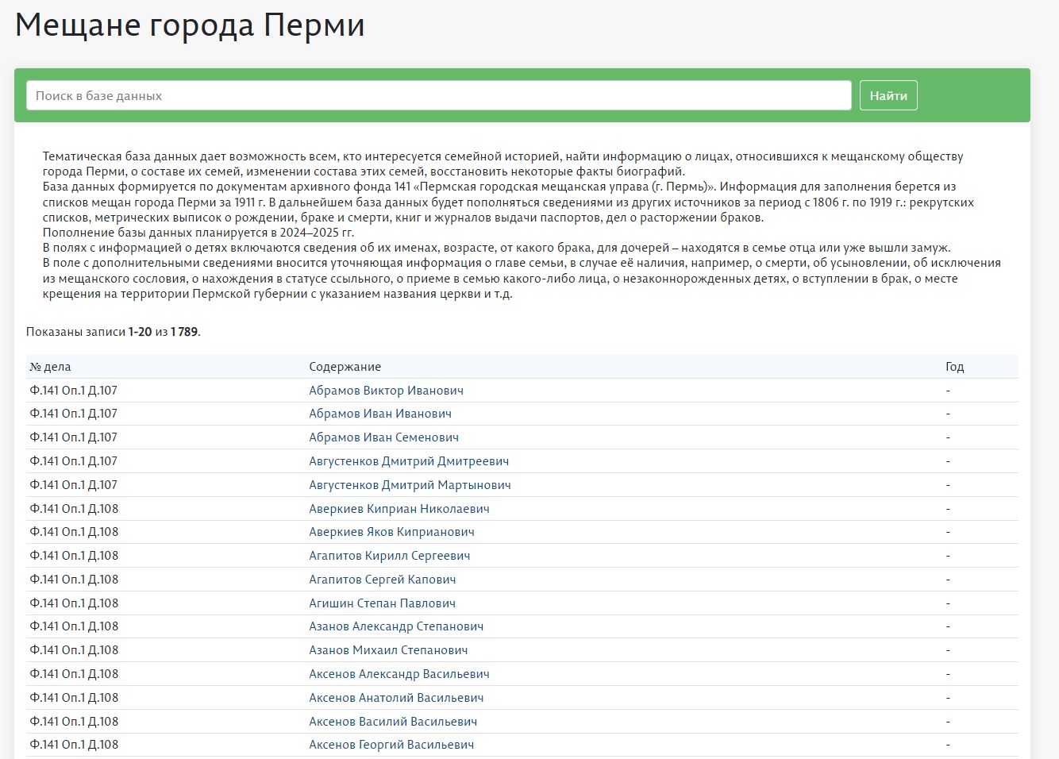
Task: View Аксенов Александр Васильевич record
Action: 399,674
